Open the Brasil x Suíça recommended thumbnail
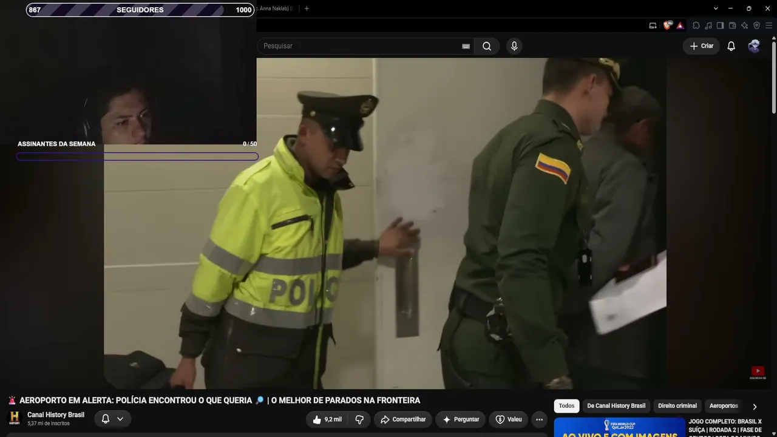Viewport: 777px width, 437px height. click(x=619, y=427)
